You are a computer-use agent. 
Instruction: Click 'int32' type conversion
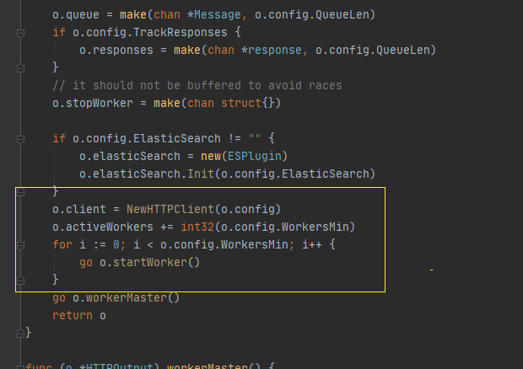[x=197, y=227]
